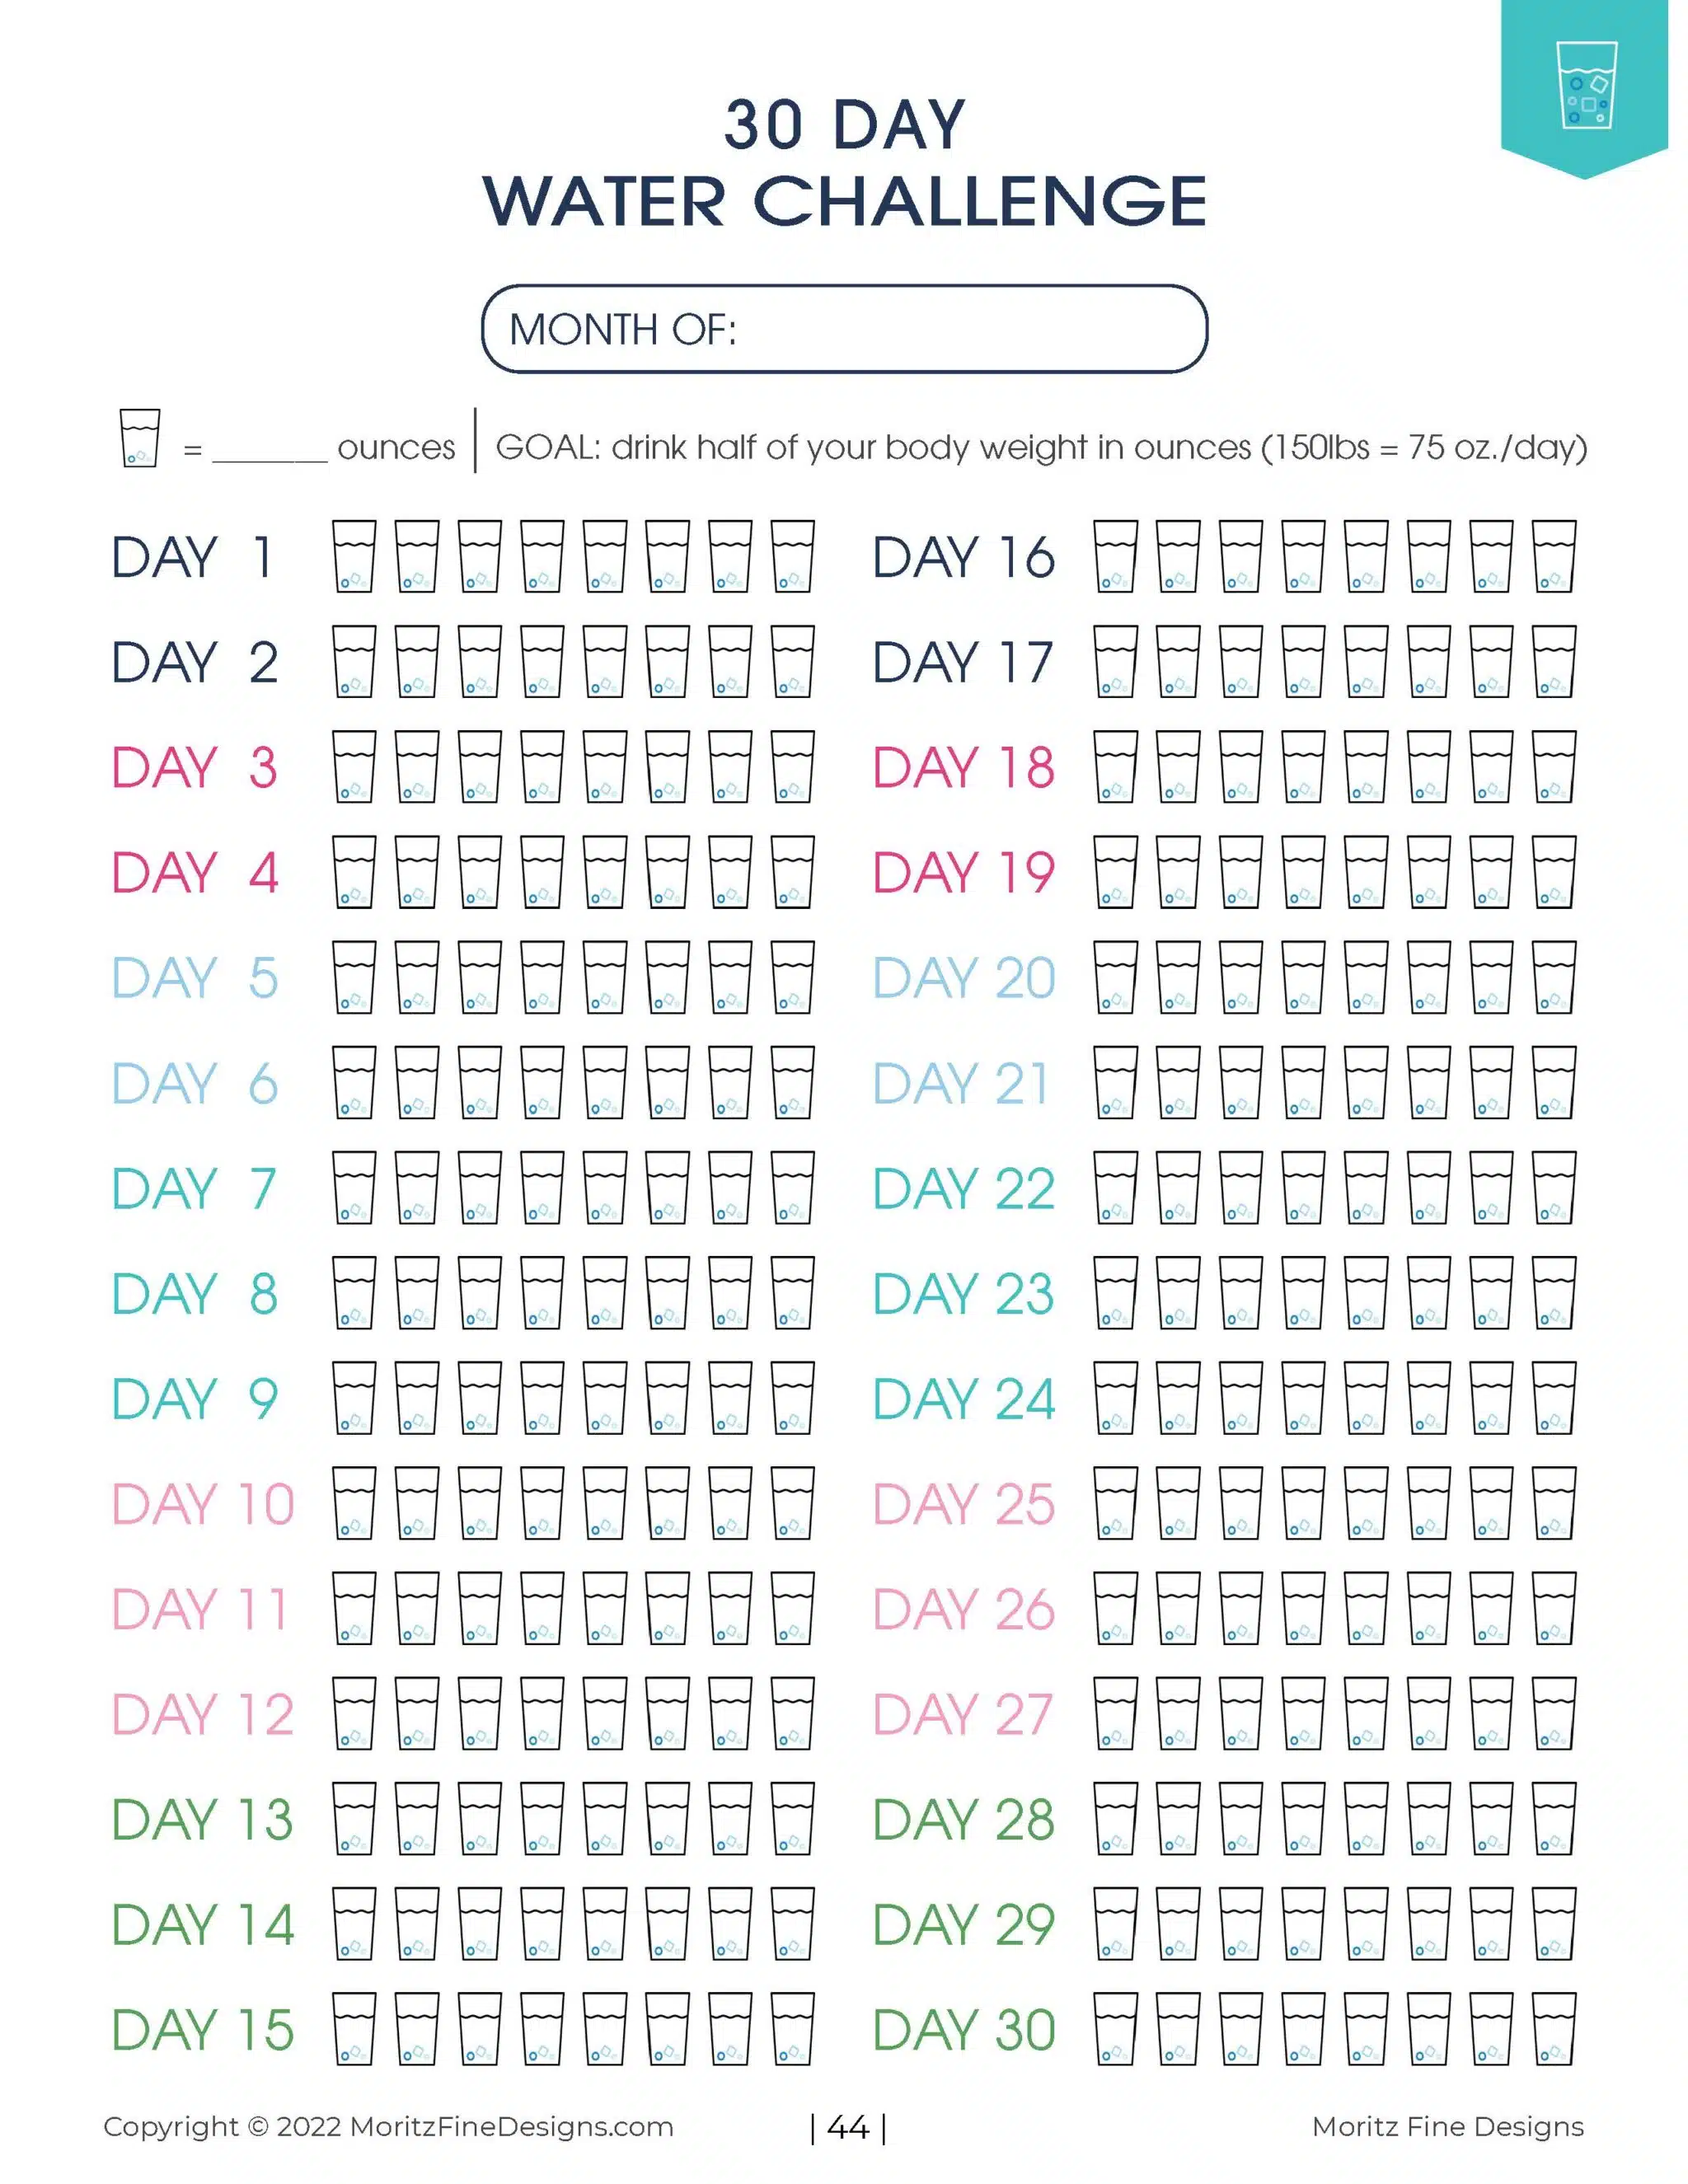This screenshot has width=1688, height=2184.
Task: Click the first glass for Day 30
Action: [1116, 2028]
